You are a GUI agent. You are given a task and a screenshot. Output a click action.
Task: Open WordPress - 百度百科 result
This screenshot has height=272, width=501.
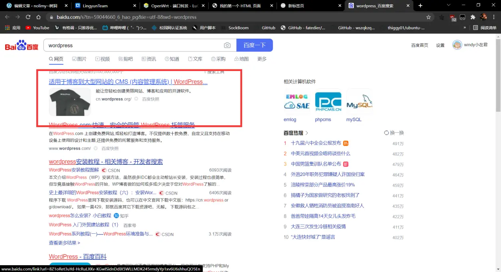point(77,256)
